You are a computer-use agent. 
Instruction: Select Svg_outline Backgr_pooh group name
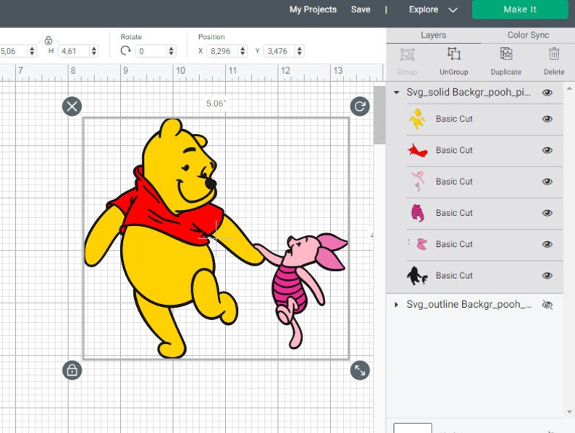(x=469, y=305)
